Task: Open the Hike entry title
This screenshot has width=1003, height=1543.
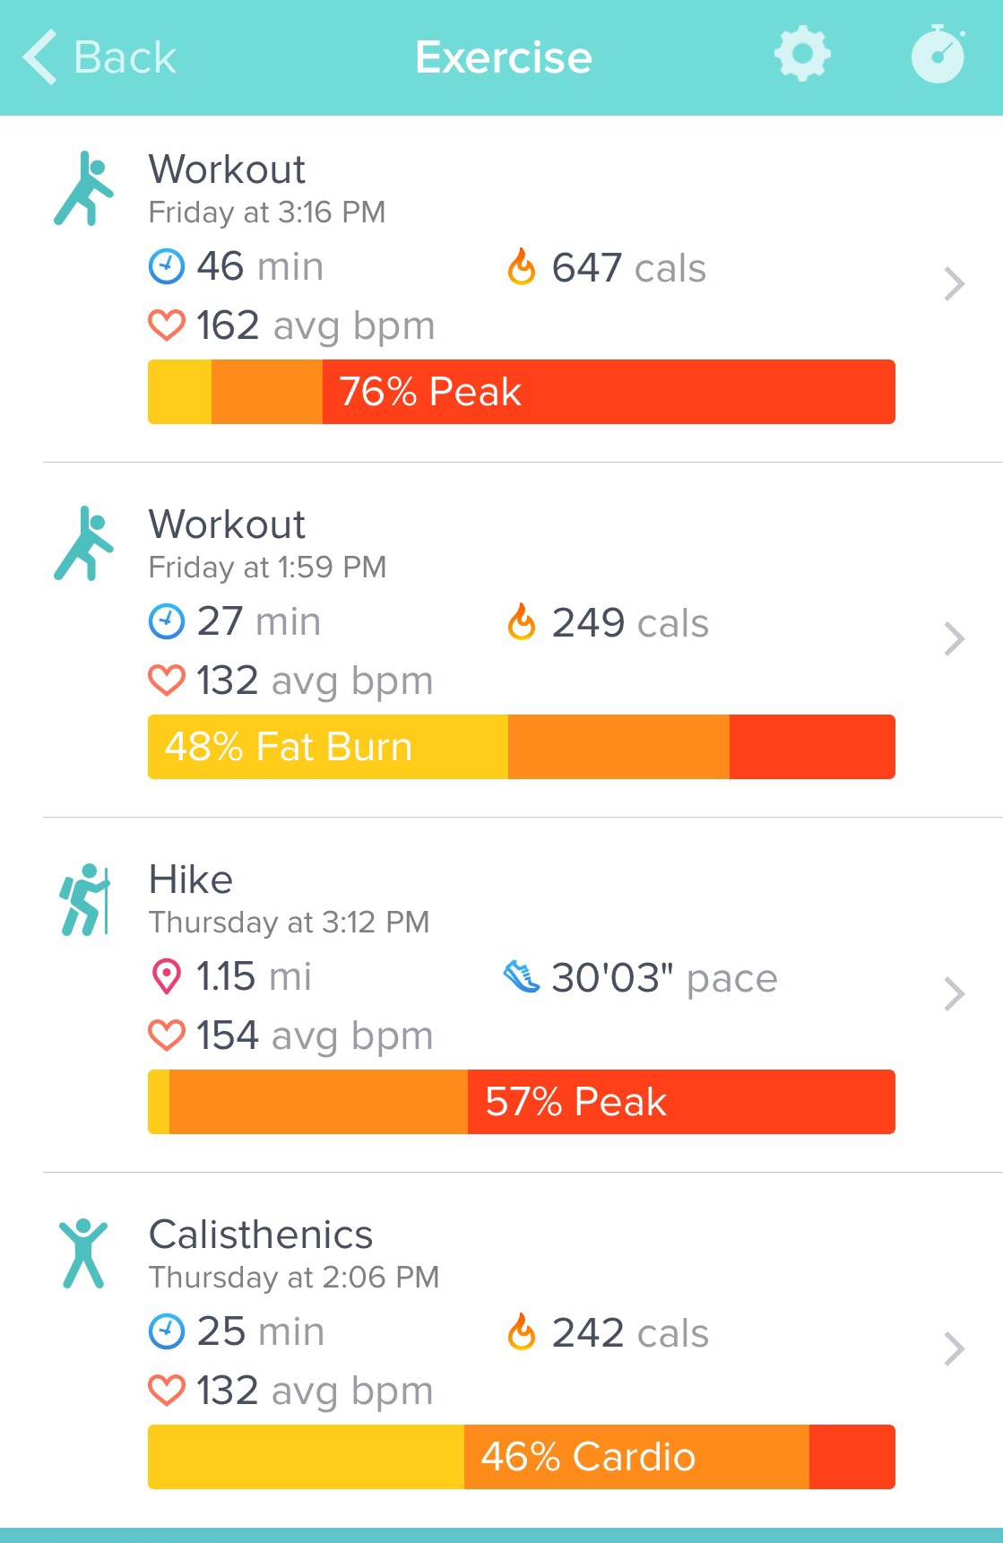Action: pyautogui.click(x=191, y=880)
